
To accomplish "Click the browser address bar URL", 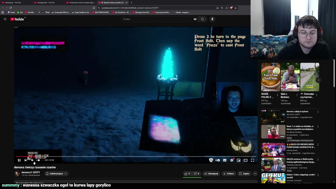I will 130,8.
